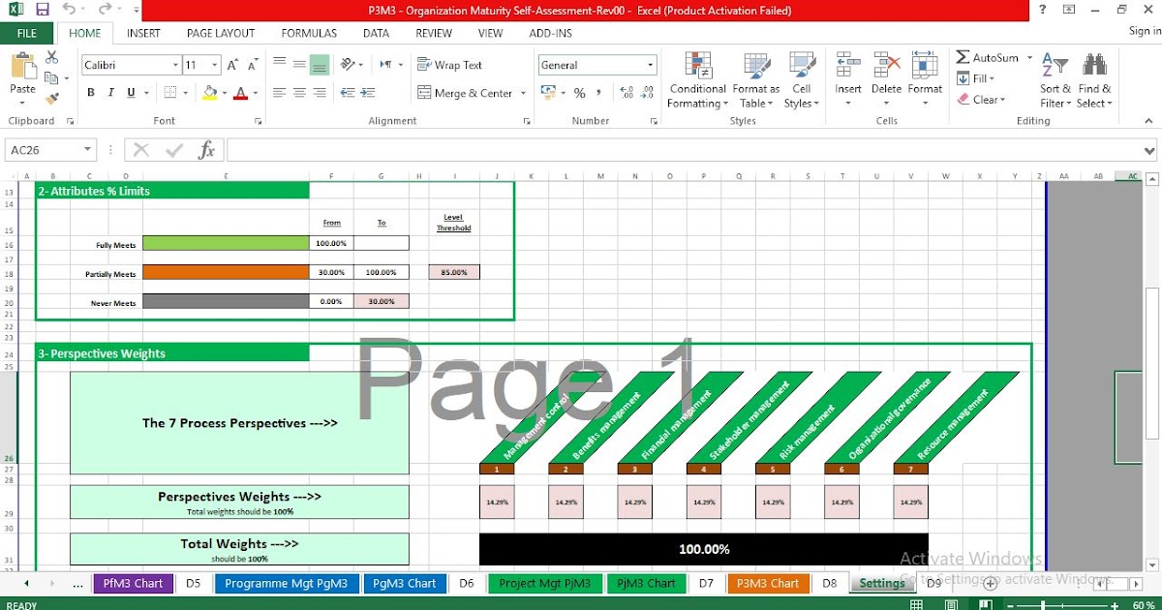Select the PfM3 Chart sheet tab

[133, 583]
